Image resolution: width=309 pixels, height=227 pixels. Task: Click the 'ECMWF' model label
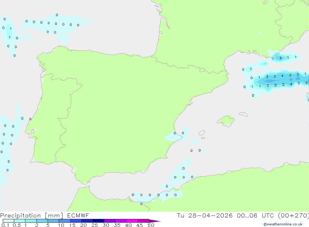tap(78, 216)
